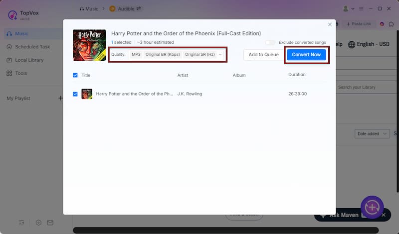This screenshot has height=234, width=399.
Task: Click the home icon in toolbar
Action: 392,24
